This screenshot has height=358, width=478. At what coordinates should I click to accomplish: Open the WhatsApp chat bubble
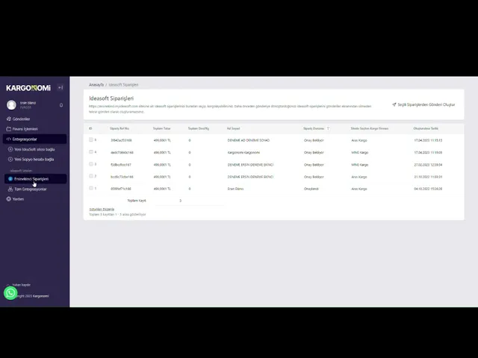[x=10, y=293]
